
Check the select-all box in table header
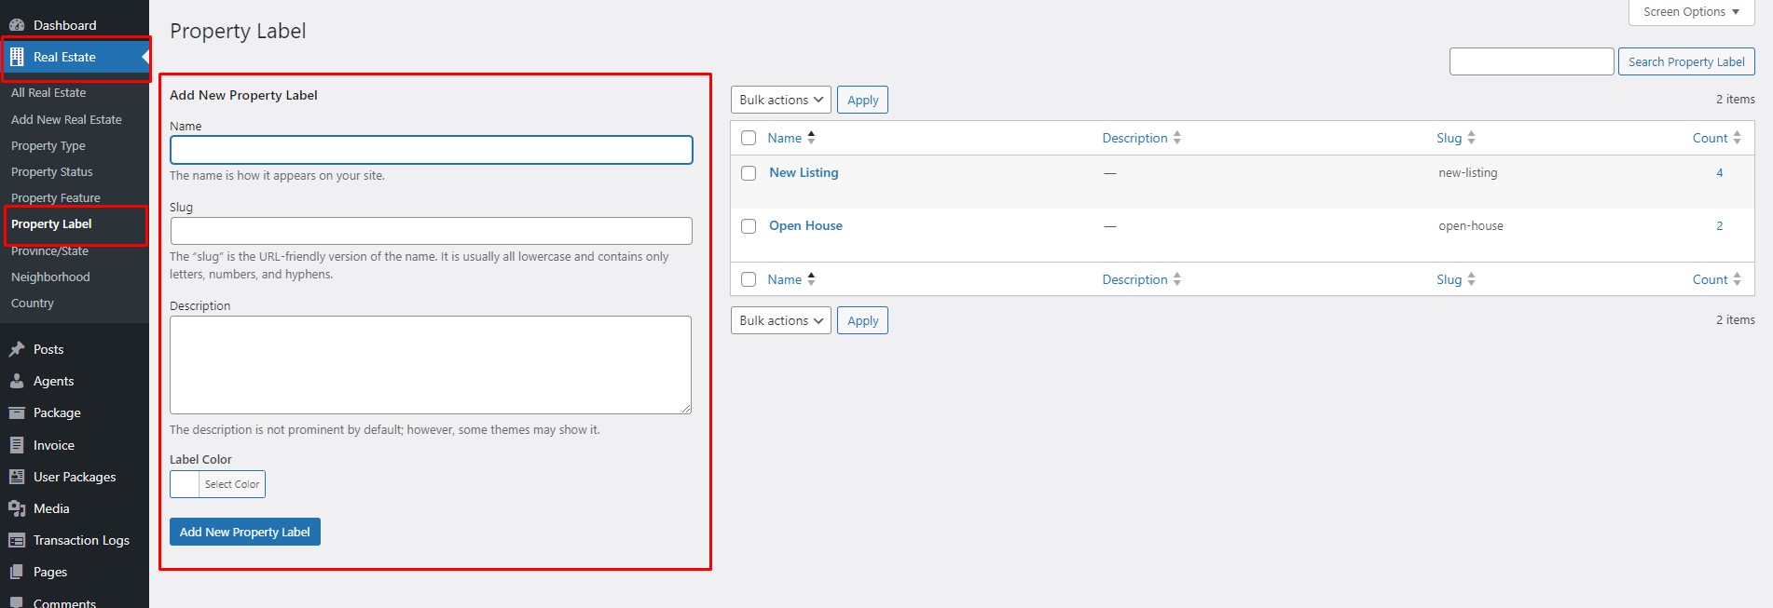tap(749, 138)
